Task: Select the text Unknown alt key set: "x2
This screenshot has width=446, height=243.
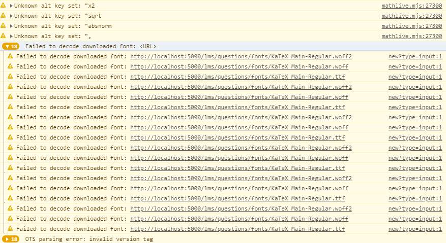Action: [x=54, y=6]
